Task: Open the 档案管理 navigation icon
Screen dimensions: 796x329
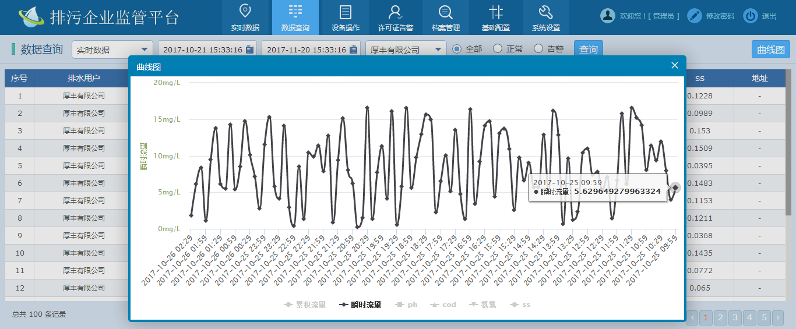Action: click(446, 12)
